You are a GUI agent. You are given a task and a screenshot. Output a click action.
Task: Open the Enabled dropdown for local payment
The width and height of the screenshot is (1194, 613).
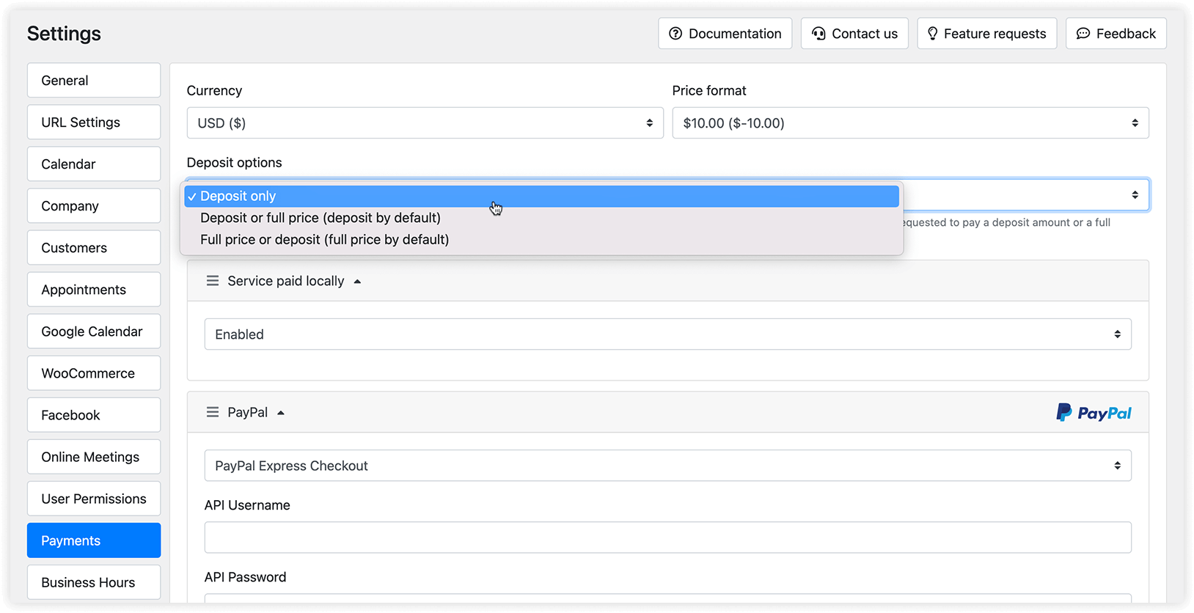tap(667, 334)
